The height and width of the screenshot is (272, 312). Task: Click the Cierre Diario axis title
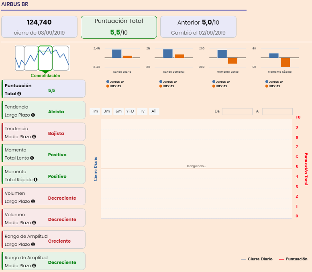click(x=95, y=169)
